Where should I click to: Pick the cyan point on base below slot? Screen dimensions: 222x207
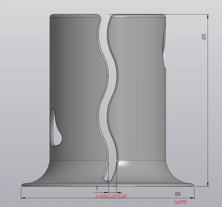tap(108, 186)
